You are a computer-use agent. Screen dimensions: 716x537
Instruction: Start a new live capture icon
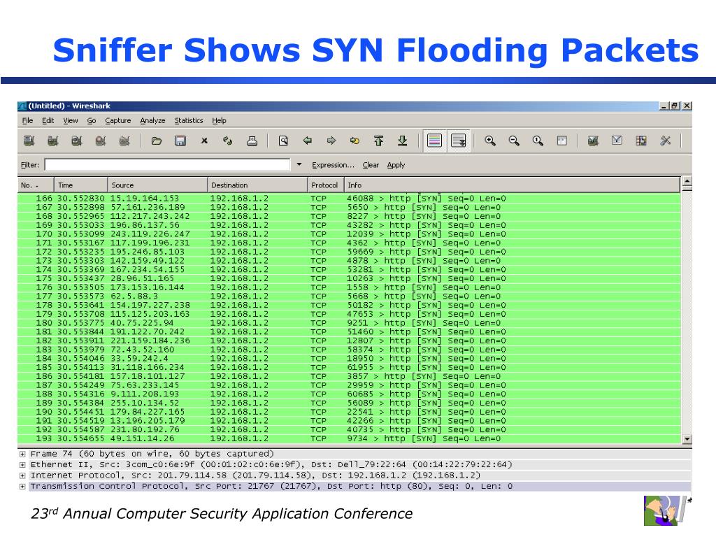click(77, 141)
